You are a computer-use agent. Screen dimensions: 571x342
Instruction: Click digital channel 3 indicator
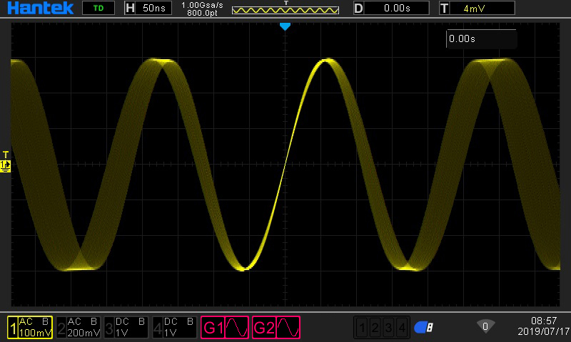click(388, 328)
